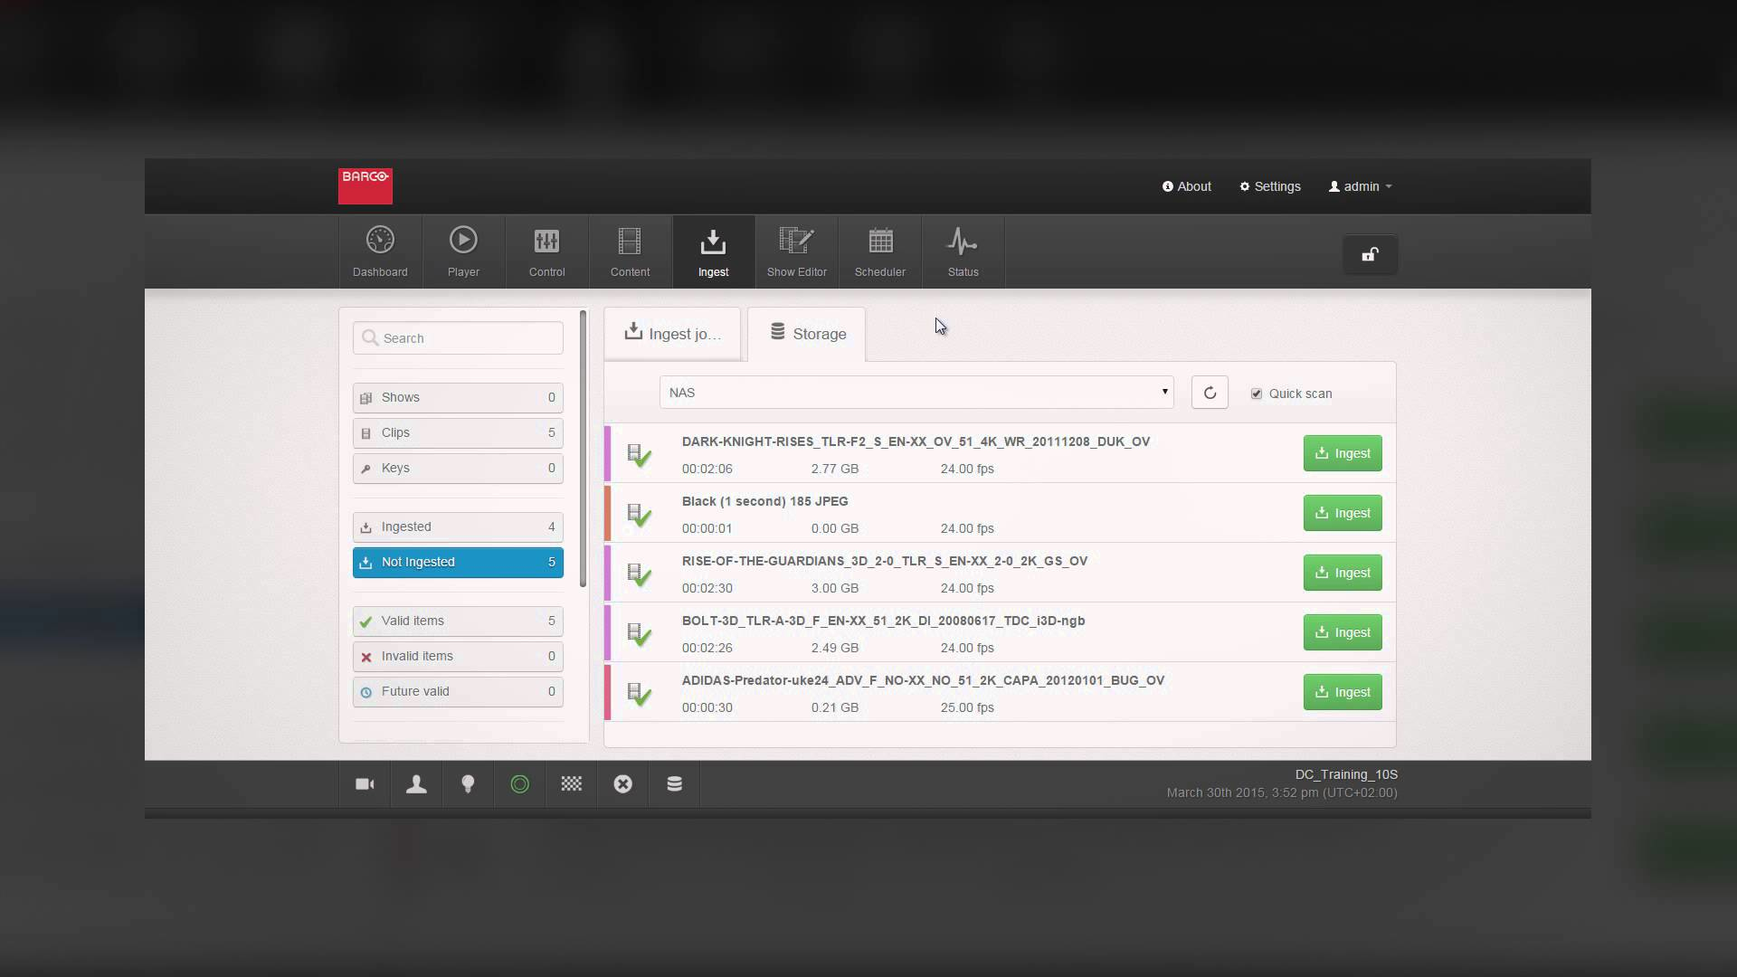This screenshot has height=977, width=1737.
Task: Open the Dashboard section
Action: click(x=380, y=251)
